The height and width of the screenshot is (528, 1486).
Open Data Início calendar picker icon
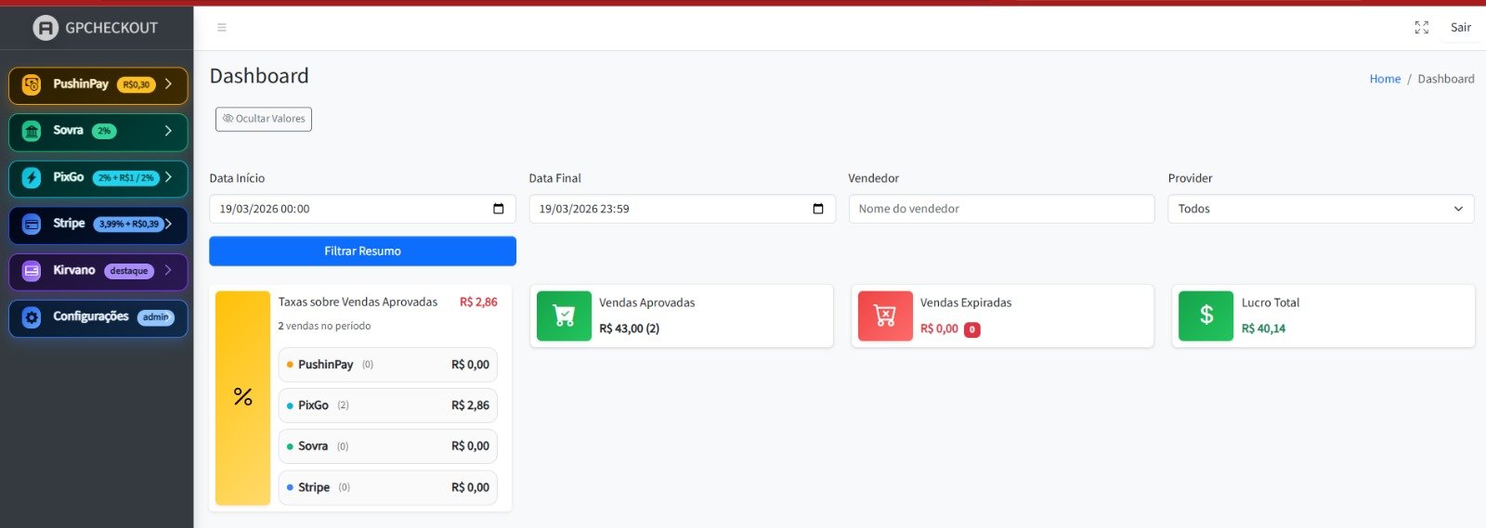coord(499,209)
